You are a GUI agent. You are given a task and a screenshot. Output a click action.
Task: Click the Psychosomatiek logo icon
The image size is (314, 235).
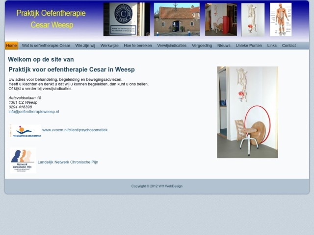(x=25, y=130)
